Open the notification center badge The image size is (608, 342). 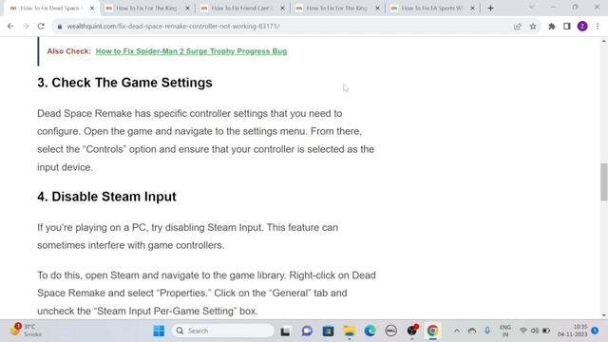595,331
